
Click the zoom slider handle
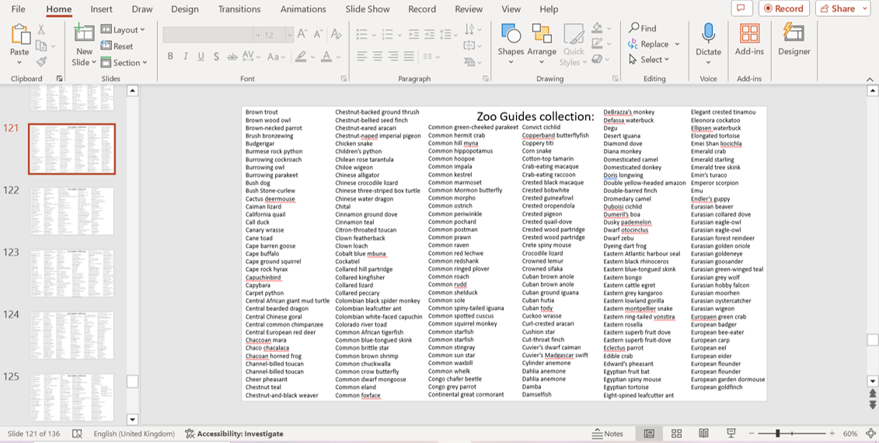(777, 434)
